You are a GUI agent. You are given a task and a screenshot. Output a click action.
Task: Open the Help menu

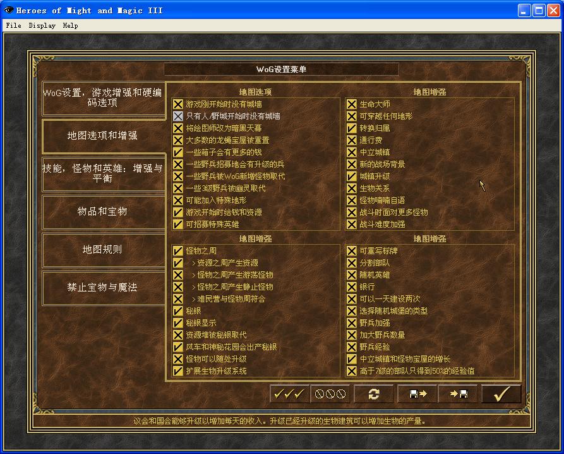point(70,25)
